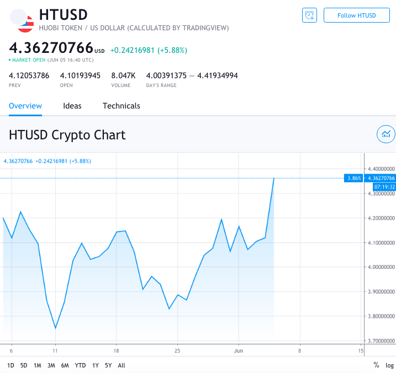
Task: Toggle percent scale on chart
Action: (x=376, y=365)
